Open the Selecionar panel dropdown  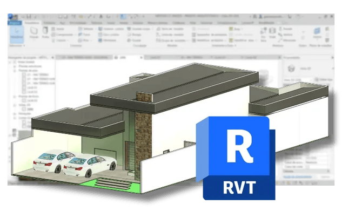[17, 46]
